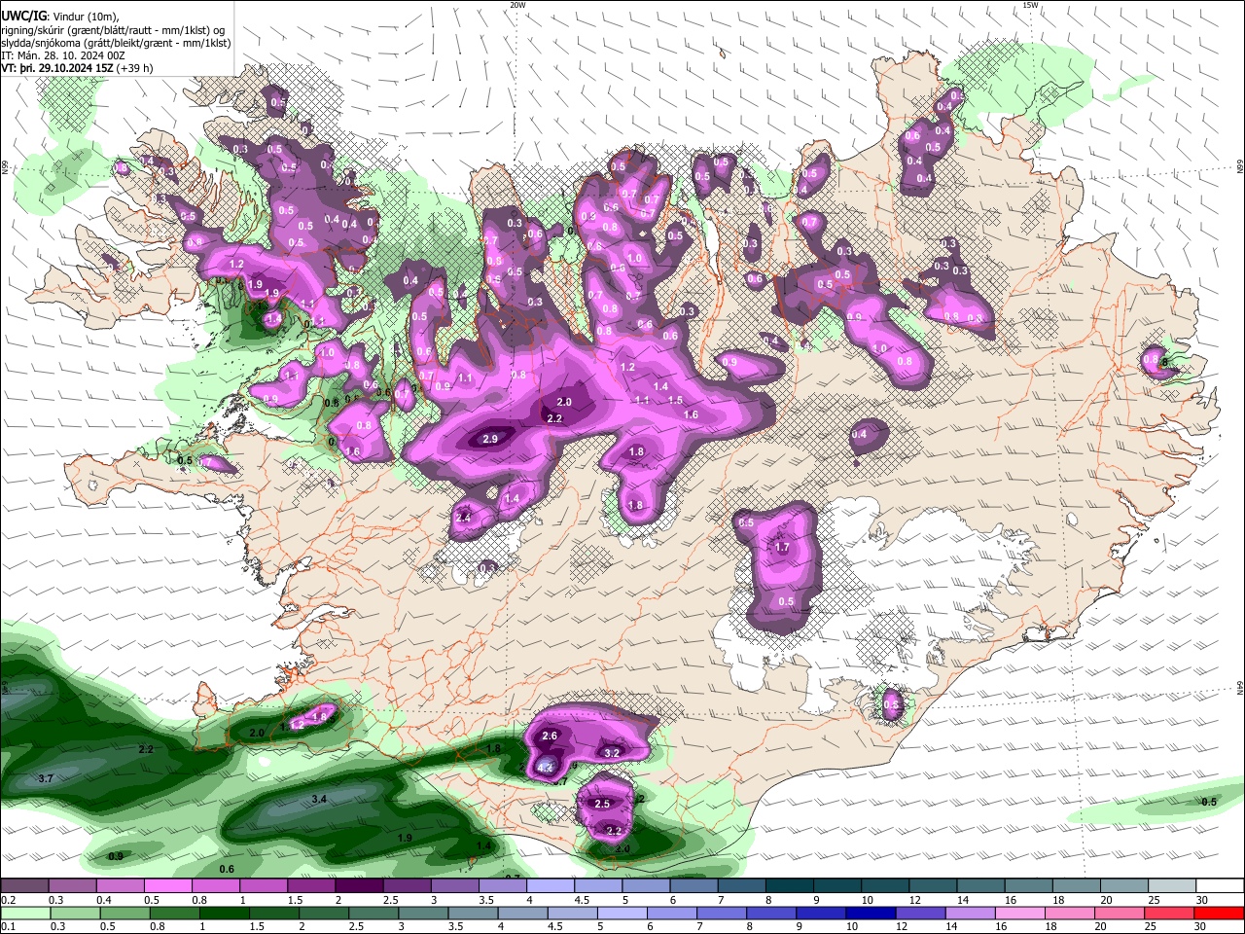
Task: Click the 0.1 label on rain scale
Action: pyautogui.click(x=8, y=927)
